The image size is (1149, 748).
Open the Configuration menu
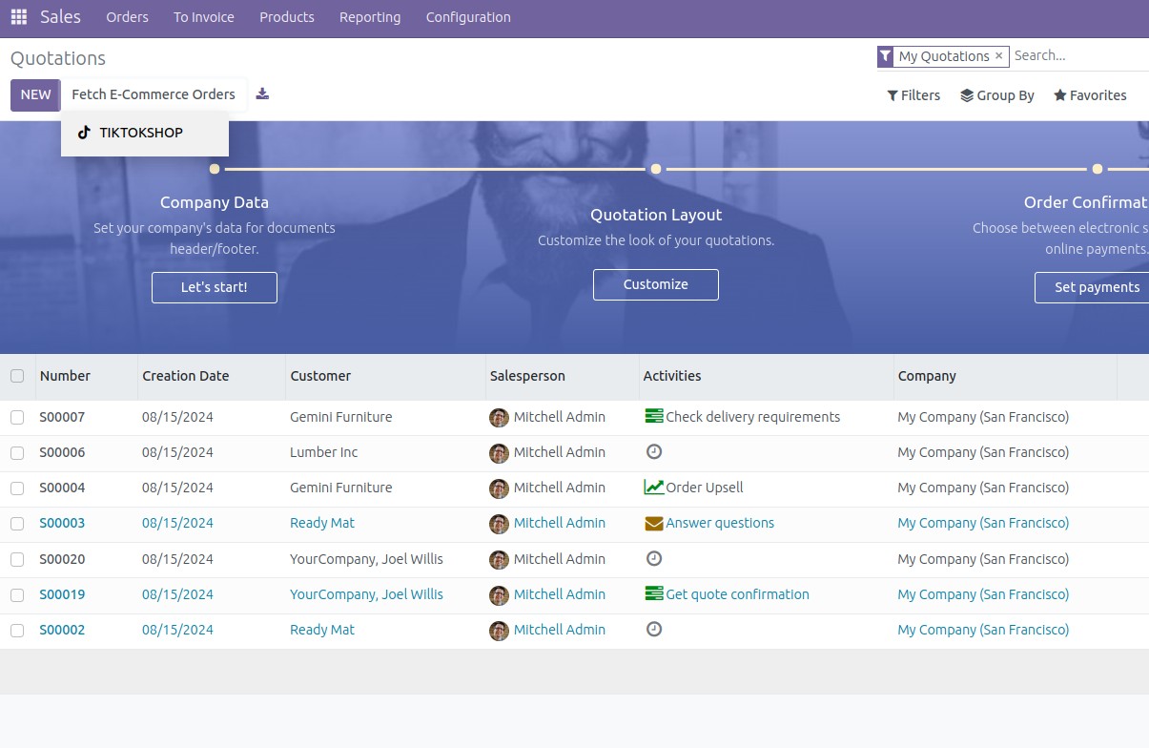point(468,17)
